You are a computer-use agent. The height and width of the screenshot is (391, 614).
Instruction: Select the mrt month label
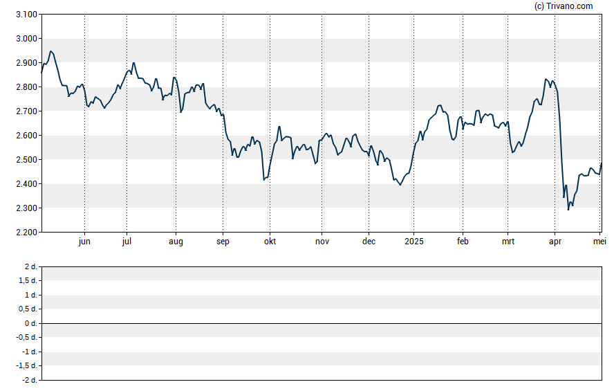coord(508,242)
